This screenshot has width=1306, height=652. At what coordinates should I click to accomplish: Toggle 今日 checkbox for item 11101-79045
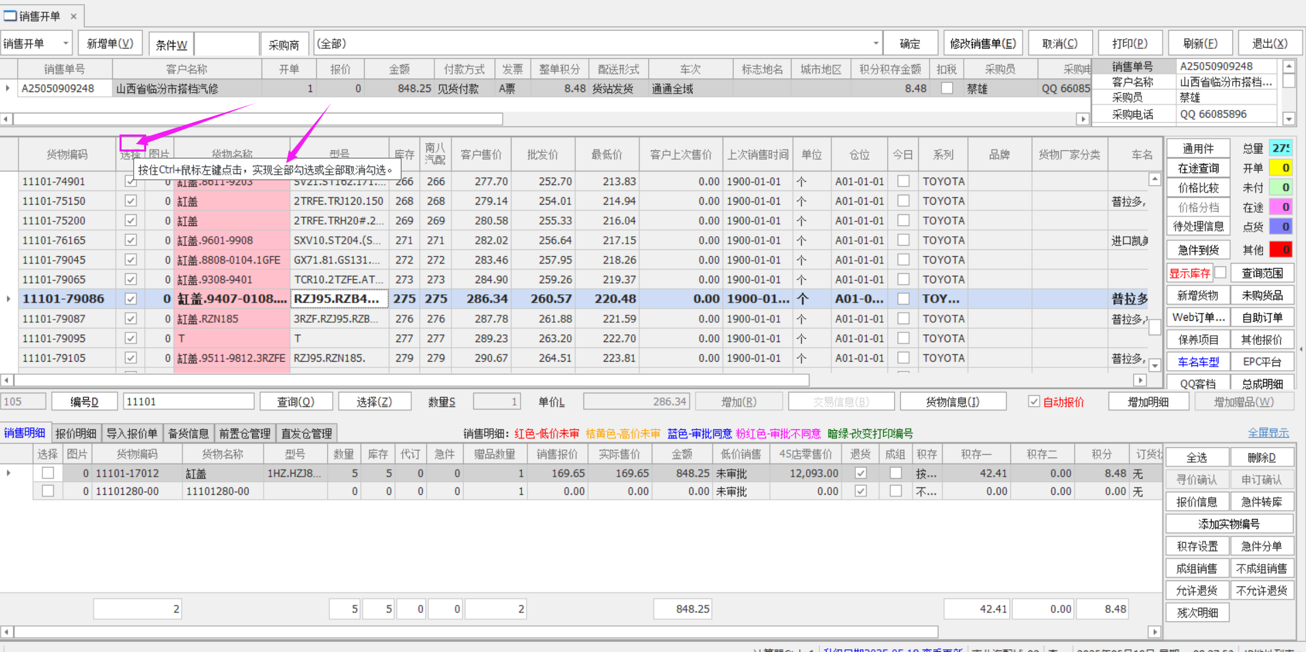pos(903,260)
